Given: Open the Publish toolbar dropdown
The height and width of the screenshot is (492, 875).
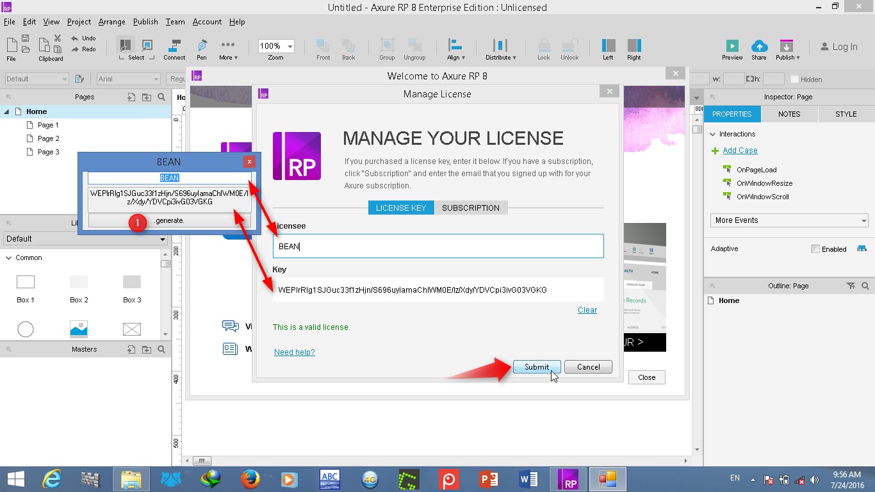Looking at the screenshot, I should click(787, 58).
